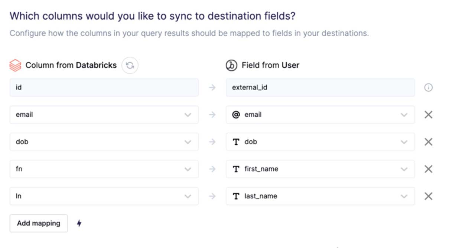
Task: Click the external_id destination field
Action: (x=320, y=88)
